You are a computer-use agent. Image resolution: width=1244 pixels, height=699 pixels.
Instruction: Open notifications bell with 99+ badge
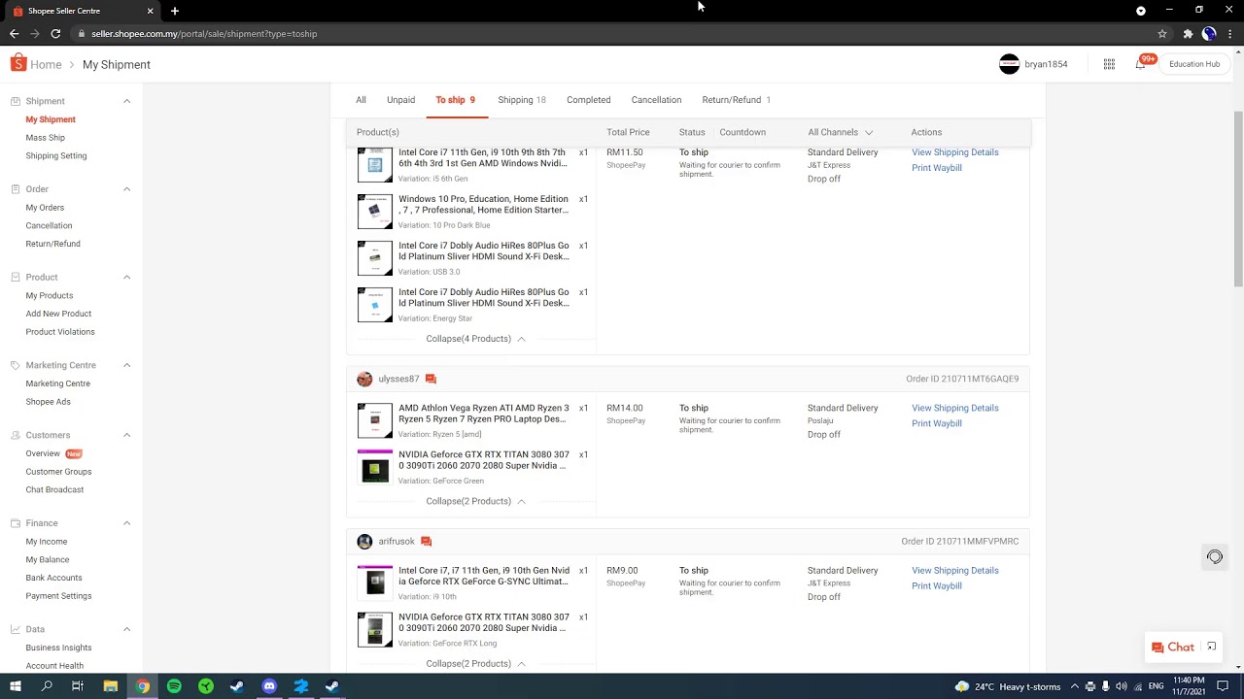[1141, 64]
